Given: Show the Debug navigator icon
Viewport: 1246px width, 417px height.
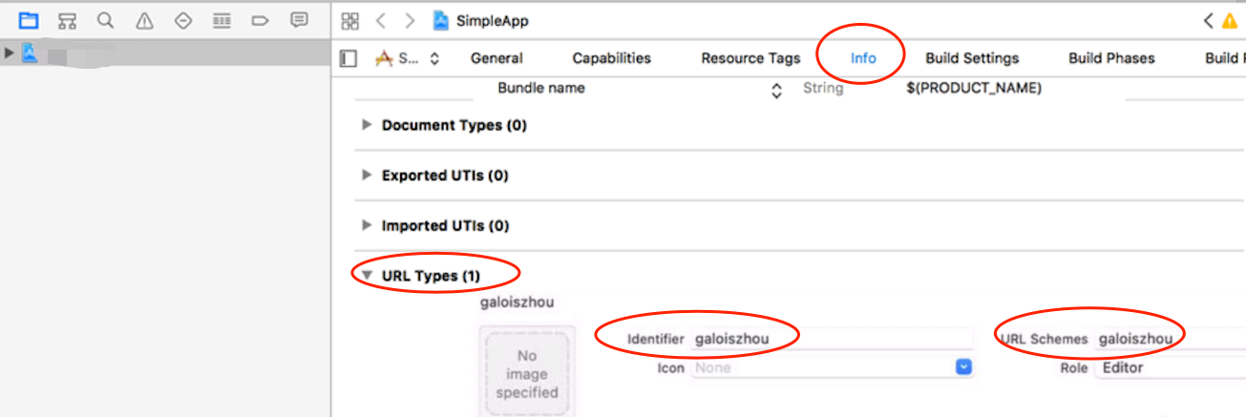Looking at the screenshot, I should point(222,20).
